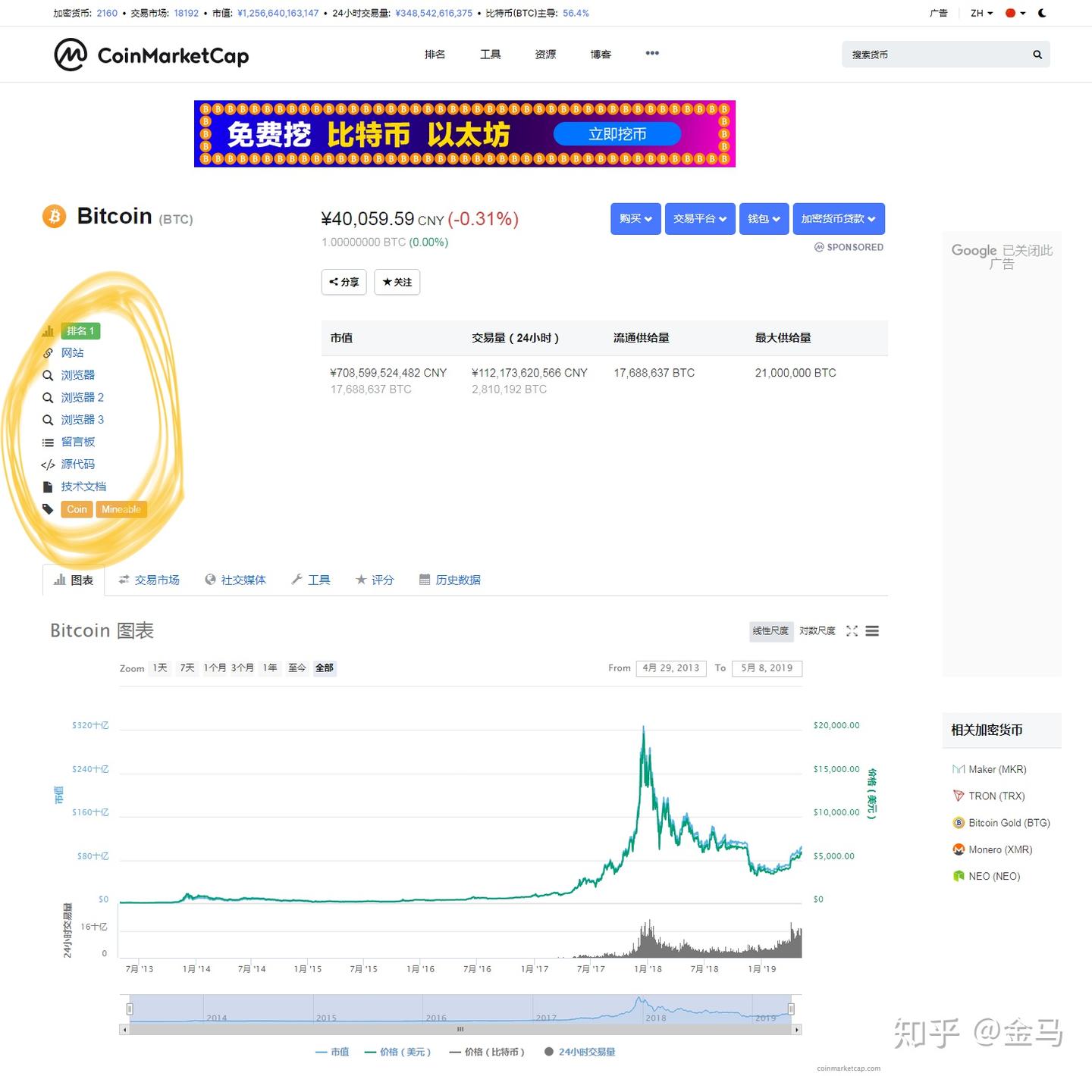Open the 技术文档 document icon
This screenshot has height=1076, width=1092.
coord(47,486)
